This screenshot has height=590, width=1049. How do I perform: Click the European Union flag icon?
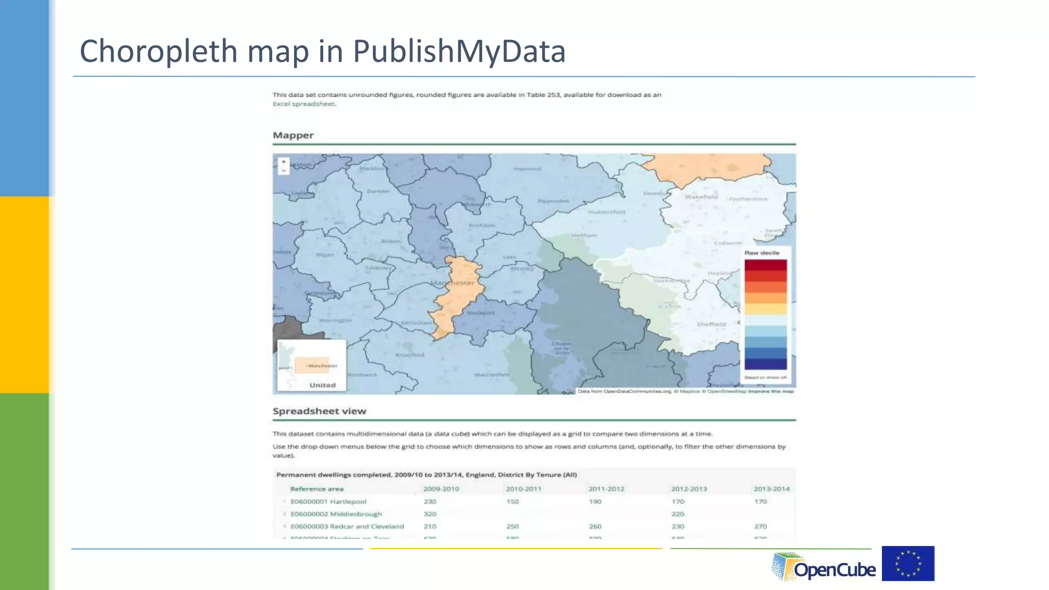[x=908, y=563]
